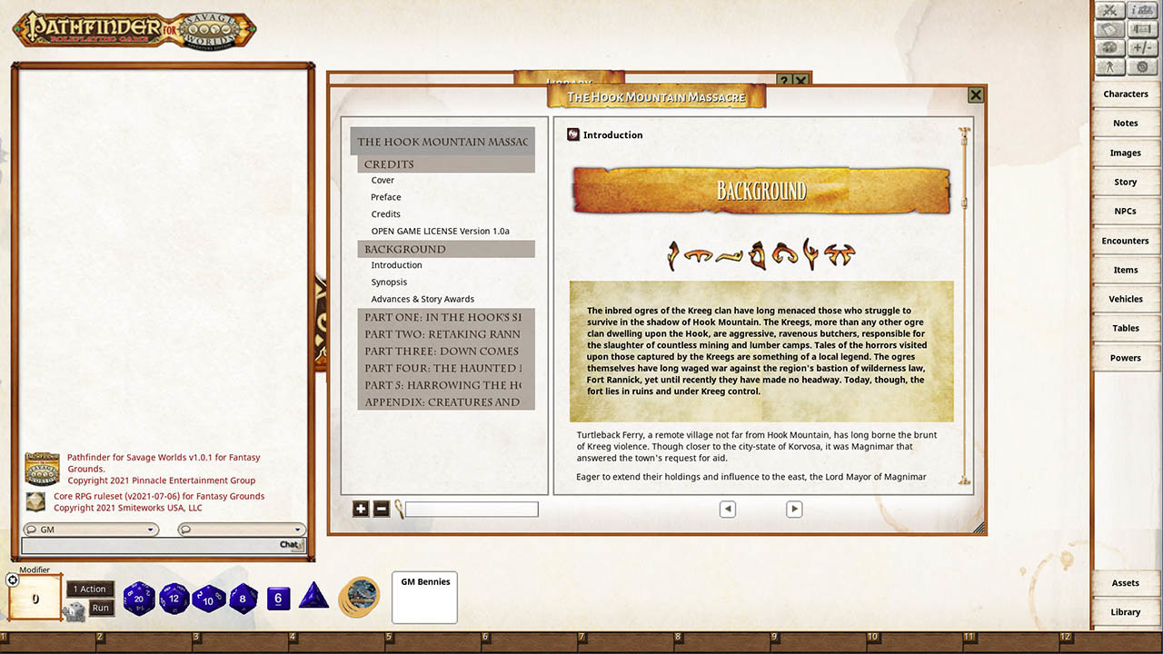Roll the blue d20 die

[140, 599]
